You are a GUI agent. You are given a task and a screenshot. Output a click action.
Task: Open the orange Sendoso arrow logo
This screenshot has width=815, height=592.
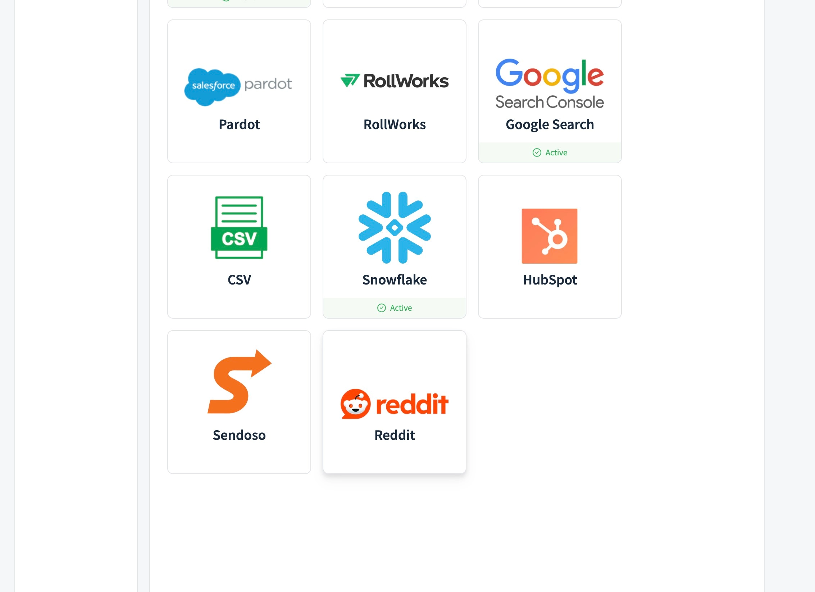(x=240, y=382)
